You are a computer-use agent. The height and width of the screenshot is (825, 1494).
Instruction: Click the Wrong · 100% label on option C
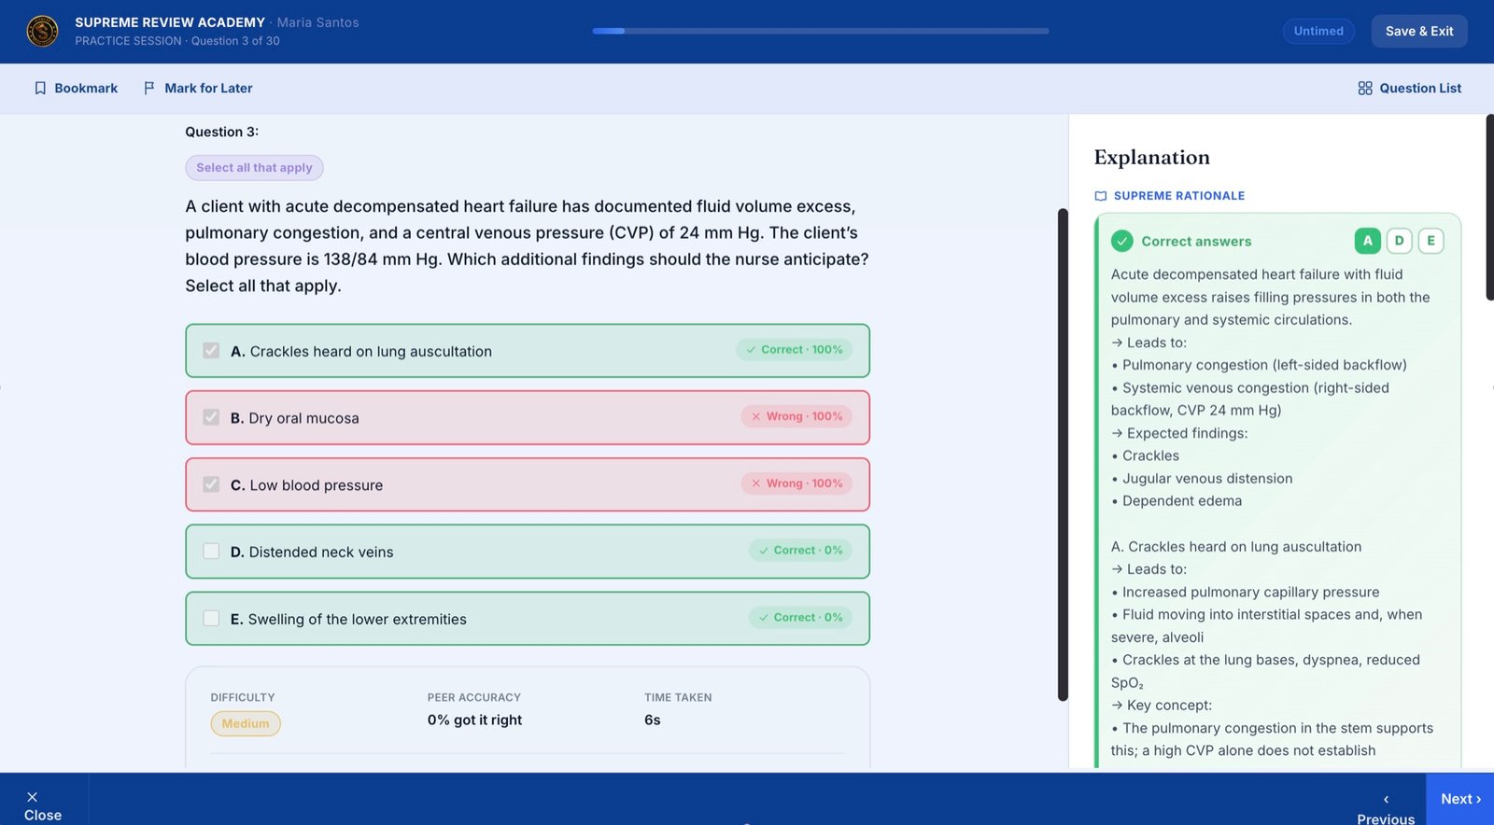pyautogui.click(x=796, y=483)
